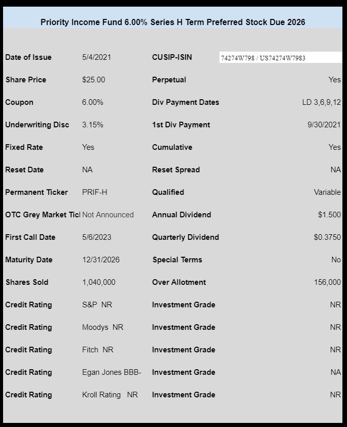This screenshot has width=347, height=427.
Task: Click the Date of Issue value 5/4/2021
Action: (x=96, y=57)
